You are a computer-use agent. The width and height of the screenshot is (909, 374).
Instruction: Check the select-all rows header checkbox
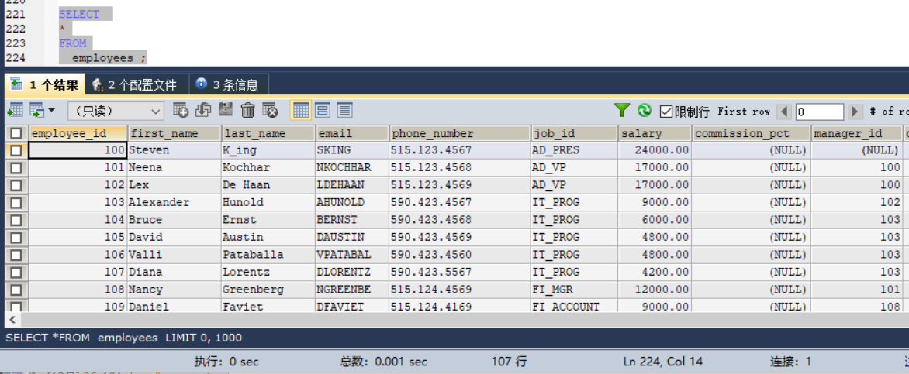[16, 134]
